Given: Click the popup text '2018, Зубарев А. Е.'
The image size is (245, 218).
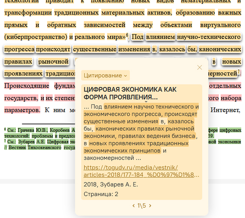Looking at the screenshot, I should (111, 185).
